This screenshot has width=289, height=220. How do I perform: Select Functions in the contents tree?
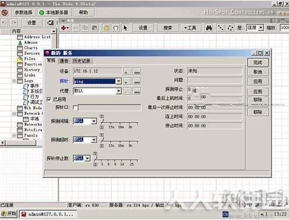(x=30, y=64)
